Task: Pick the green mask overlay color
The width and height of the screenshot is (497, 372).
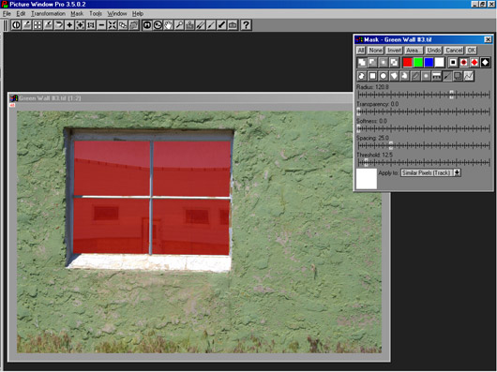Action: click(x=418, y=63)
